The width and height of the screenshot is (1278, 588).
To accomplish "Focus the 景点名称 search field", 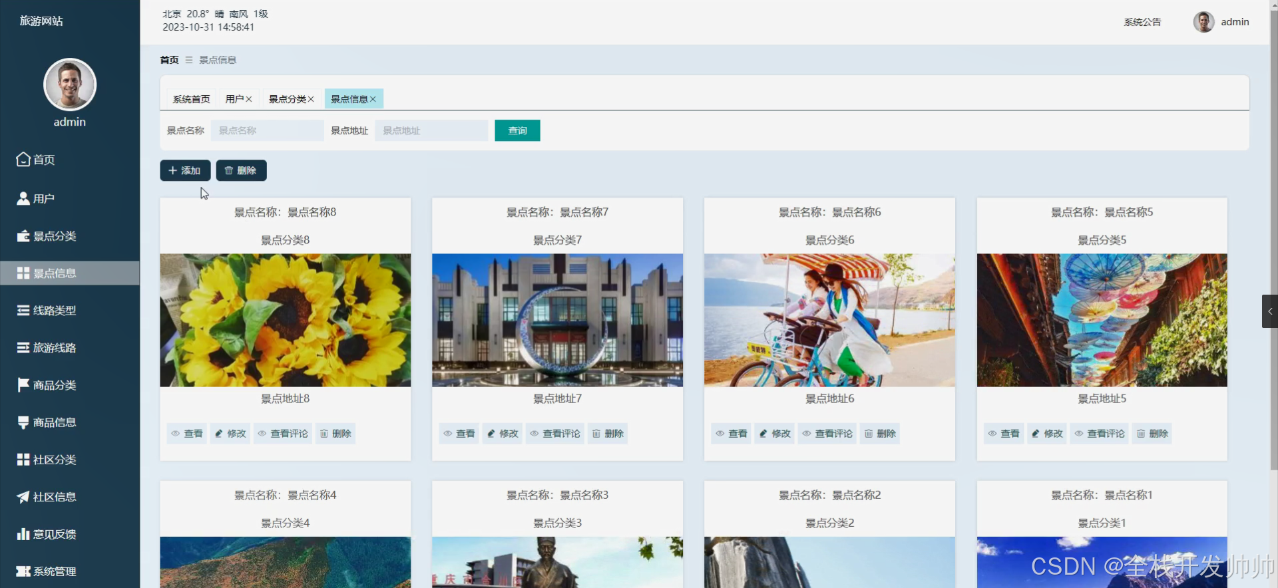I will (x=267, y=130).
